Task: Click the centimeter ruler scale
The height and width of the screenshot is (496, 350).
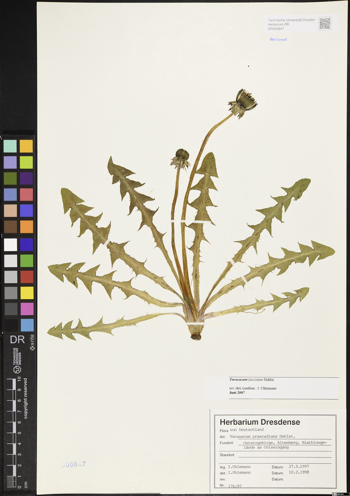Action: click(x=12, y=432)
